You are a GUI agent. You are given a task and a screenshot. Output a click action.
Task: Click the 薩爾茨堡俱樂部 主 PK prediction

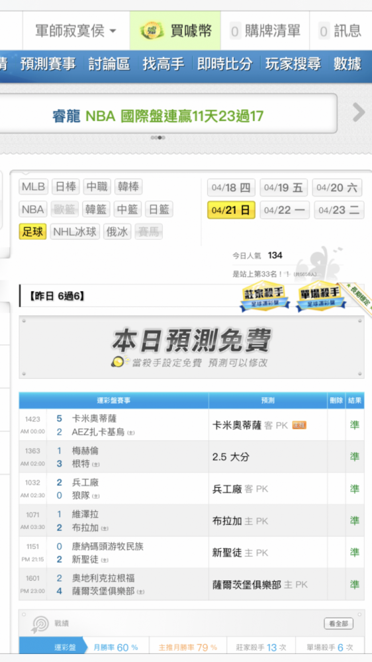pos(259,585)
